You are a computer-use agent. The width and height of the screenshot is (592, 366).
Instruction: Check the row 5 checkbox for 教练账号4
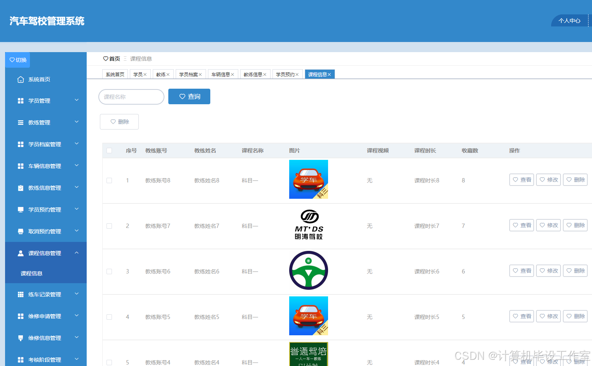(x=109, y=362)
